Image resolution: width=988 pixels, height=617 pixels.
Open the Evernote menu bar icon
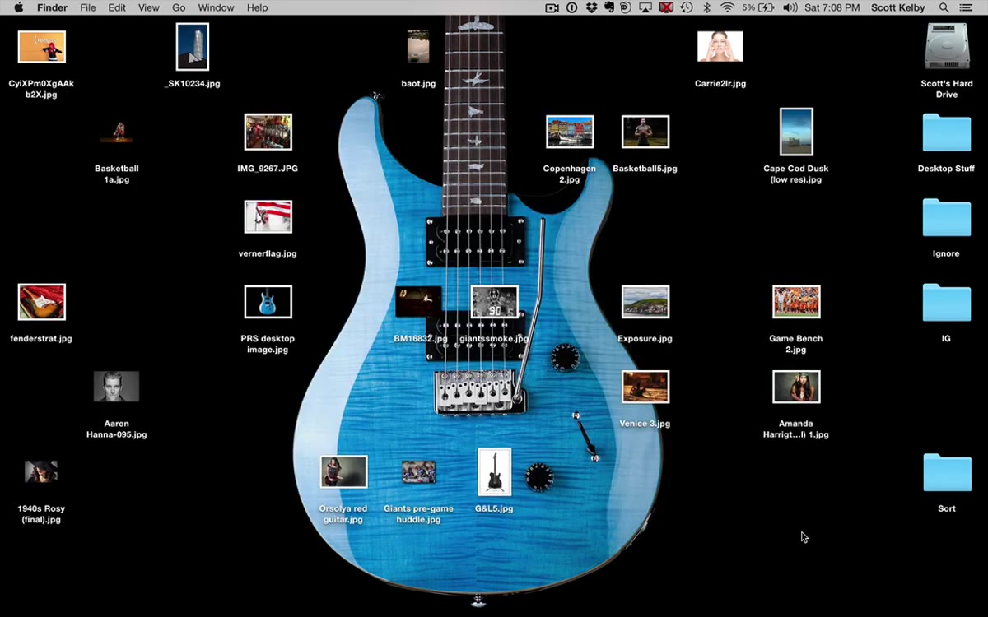tap(609, 7)
